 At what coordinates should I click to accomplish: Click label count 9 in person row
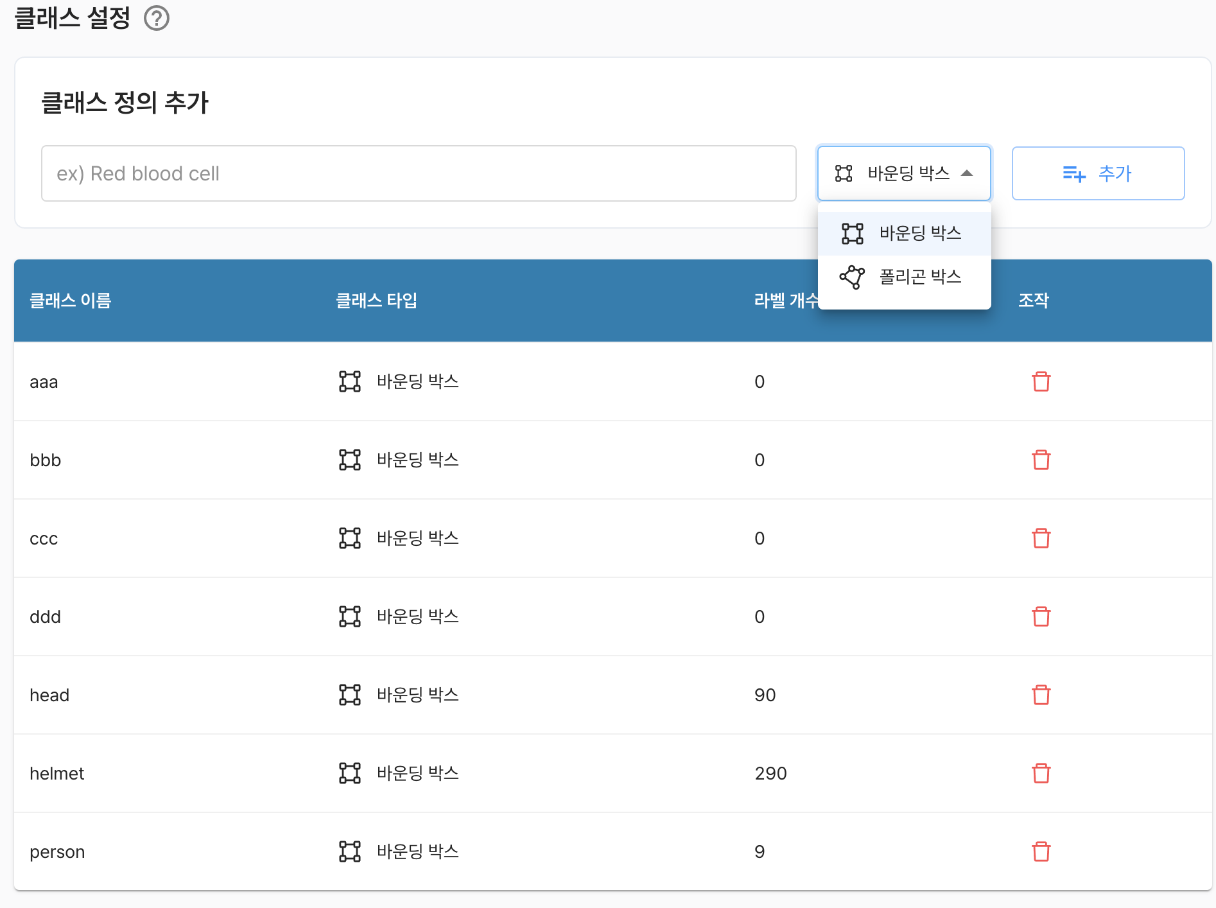[x=760, y=851]
